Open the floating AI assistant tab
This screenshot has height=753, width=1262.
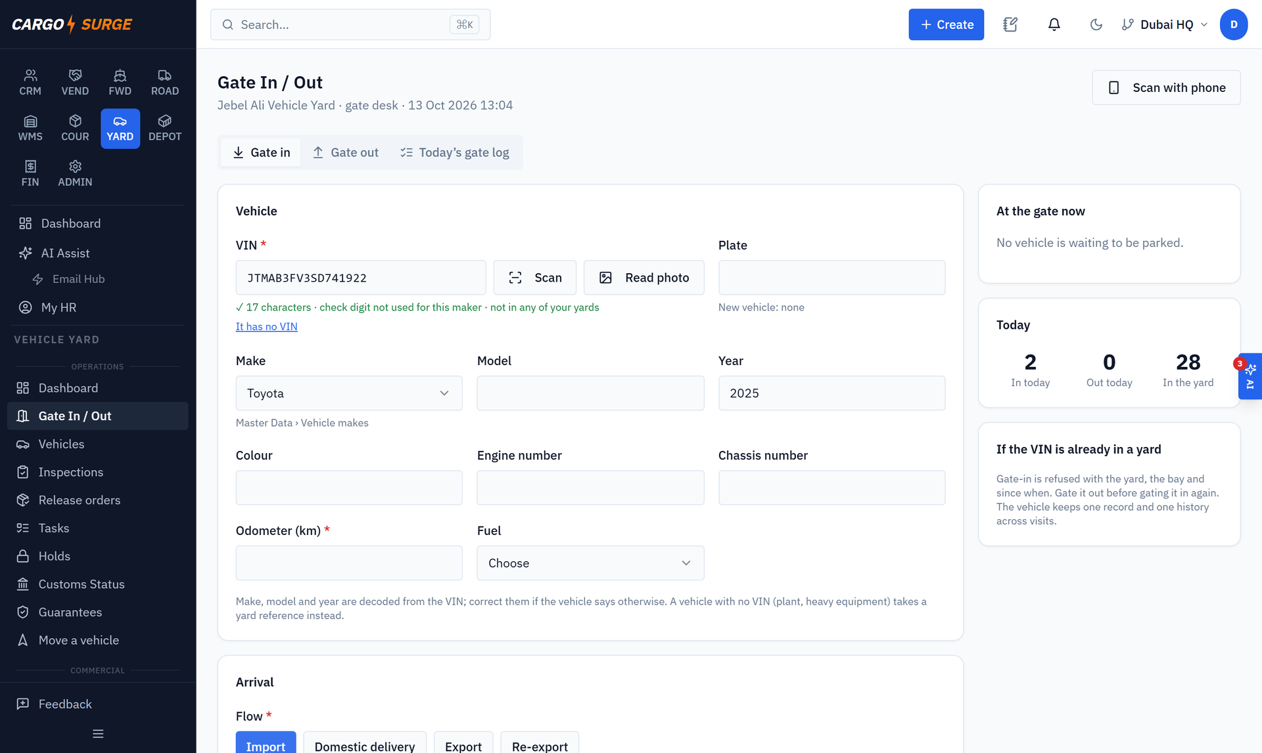[1250, 376]
